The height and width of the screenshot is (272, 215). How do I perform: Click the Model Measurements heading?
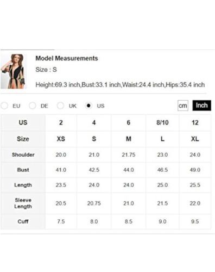point(67,58)
